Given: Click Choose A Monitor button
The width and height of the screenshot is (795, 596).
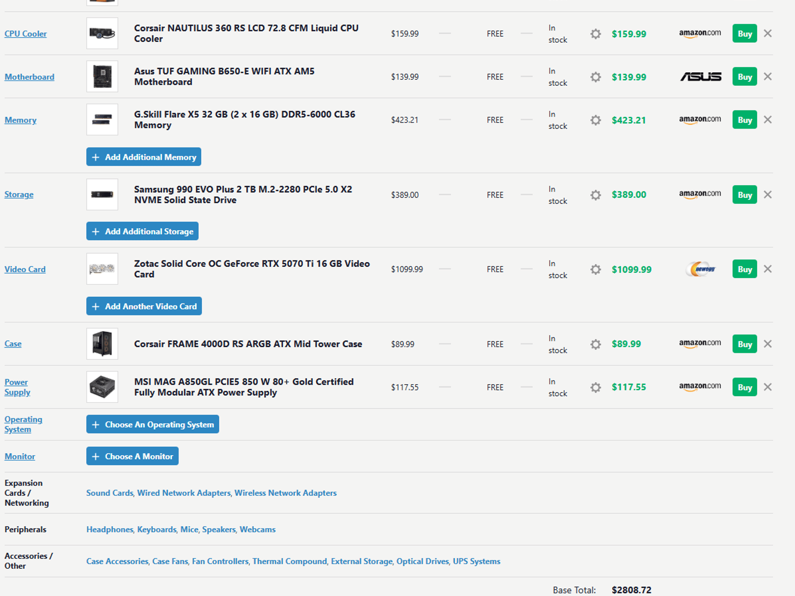Looking at the screenshot, I should 132,456.
